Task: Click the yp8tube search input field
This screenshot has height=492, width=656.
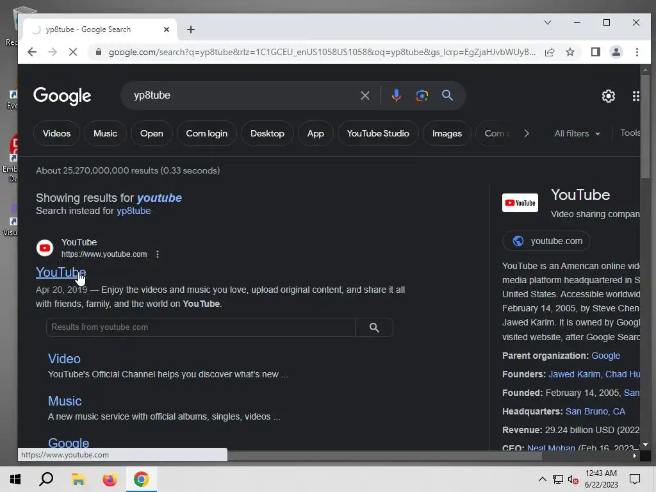Action: coord(243,95)
